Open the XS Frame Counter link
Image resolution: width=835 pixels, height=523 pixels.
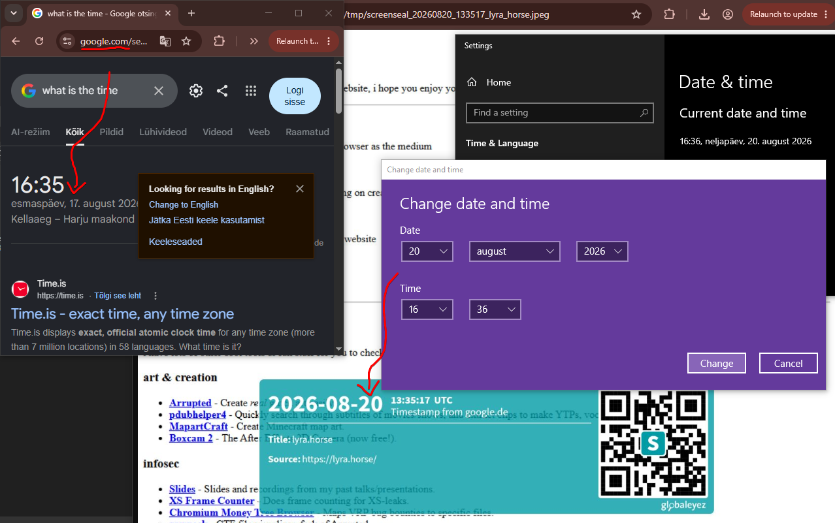(212, 501)
